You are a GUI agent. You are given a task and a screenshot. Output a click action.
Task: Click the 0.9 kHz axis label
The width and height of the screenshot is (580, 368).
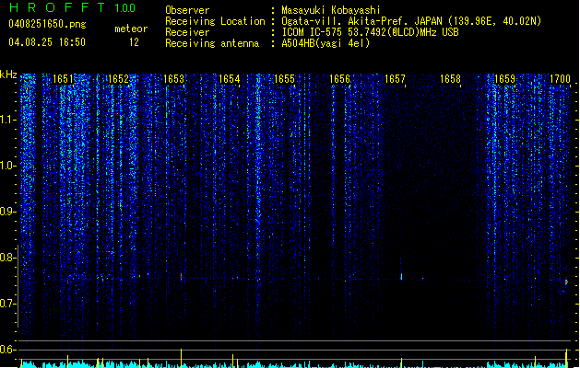point(7,212)
